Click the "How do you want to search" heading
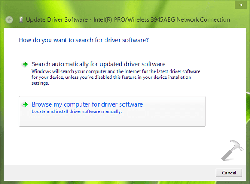This screenshot has height=184, width=250. click(84, 40)
